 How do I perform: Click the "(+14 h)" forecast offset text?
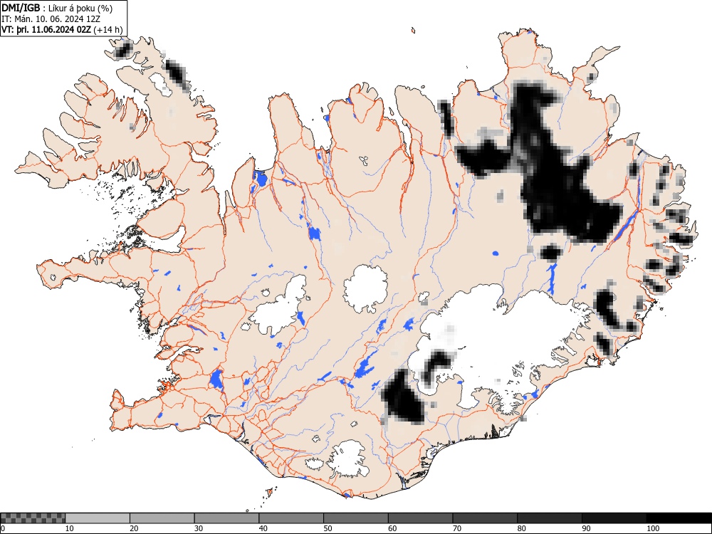pyautogui.click(x=108, y=30)
